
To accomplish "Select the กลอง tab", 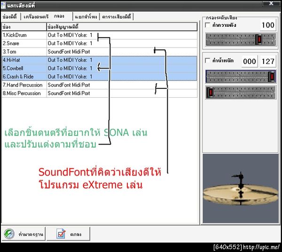I will (59, 16).
